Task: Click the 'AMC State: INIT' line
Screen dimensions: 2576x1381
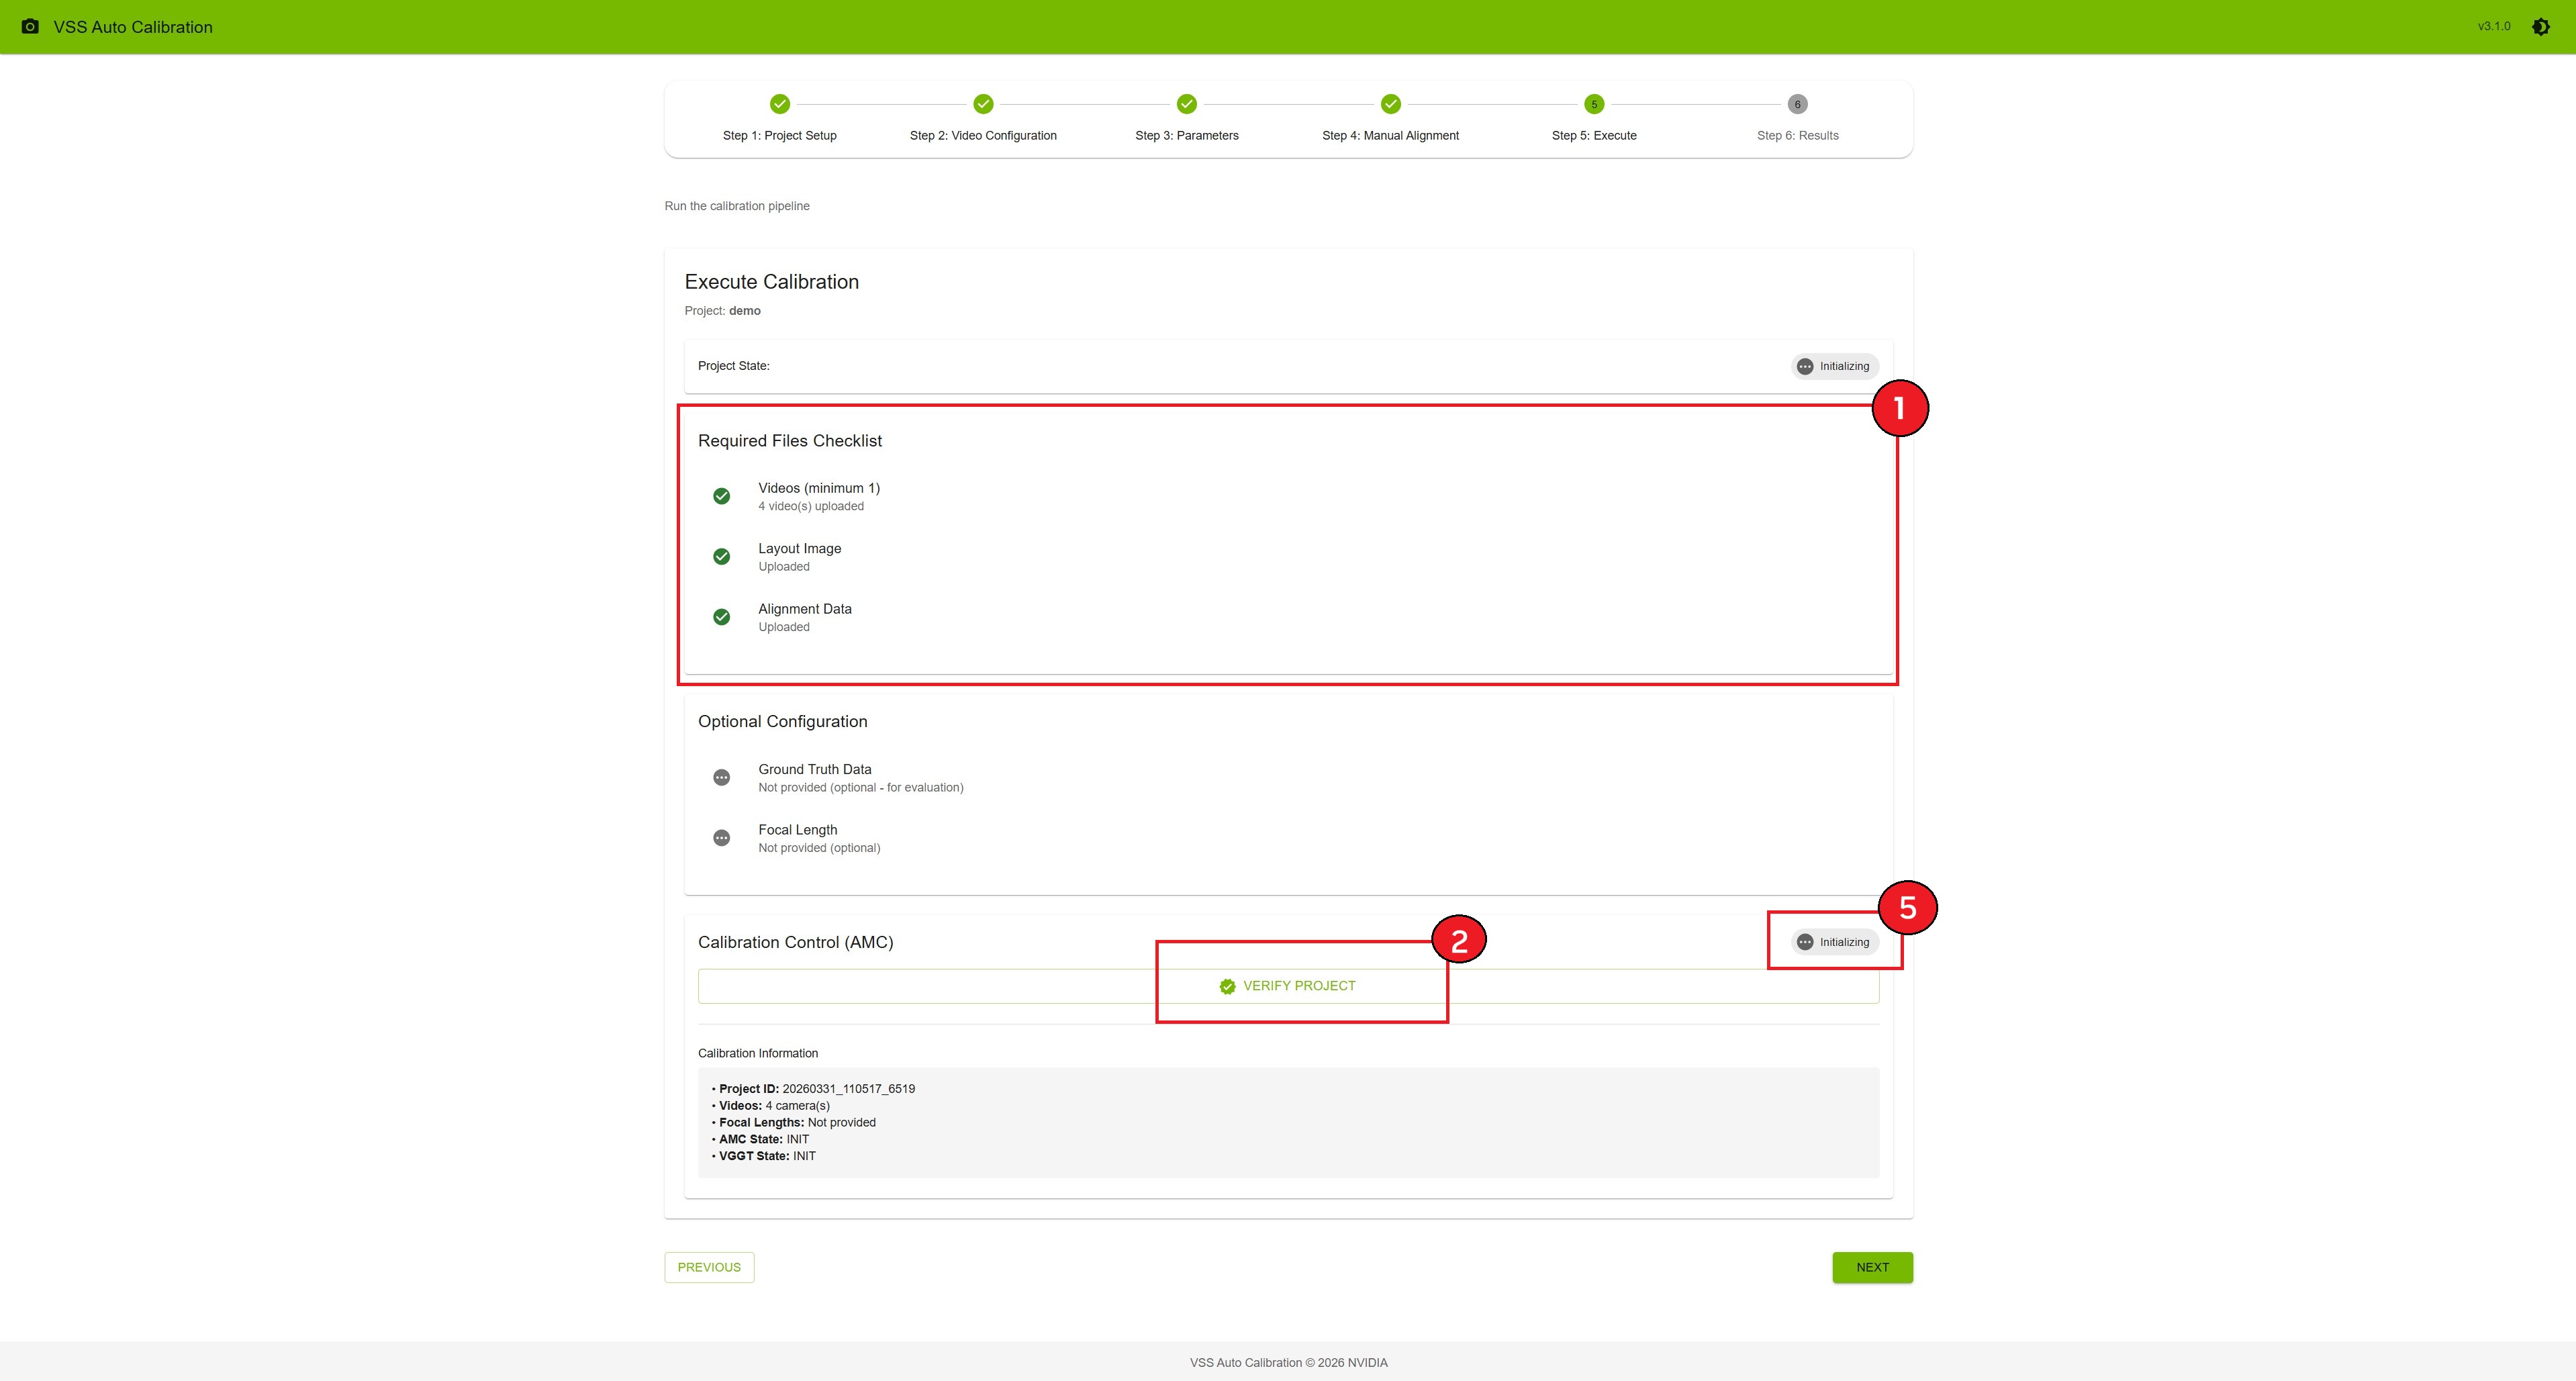Action: click(760, 1139)
